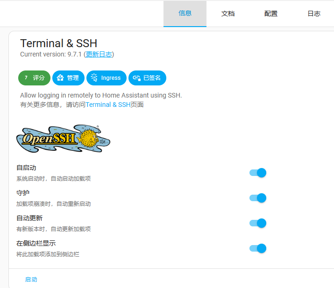Viewport: 334px width, 288px height.
Task: Click the 启动 start button
Action: (x=31, y=280)
